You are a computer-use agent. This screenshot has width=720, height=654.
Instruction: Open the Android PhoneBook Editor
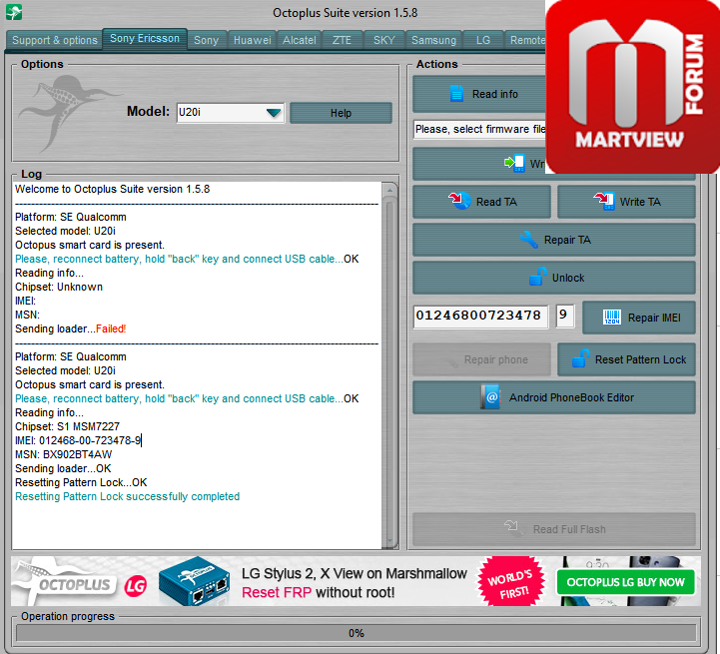[554, 397]
